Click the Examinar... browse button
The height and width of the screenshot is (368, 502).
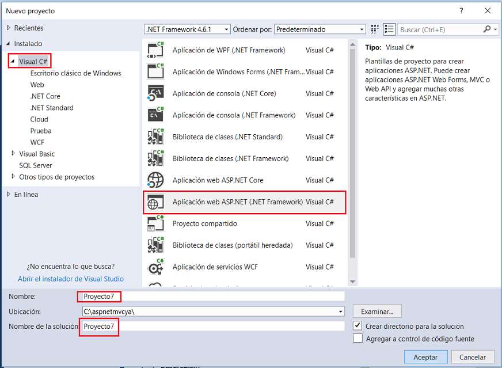(x=377, y=312)
